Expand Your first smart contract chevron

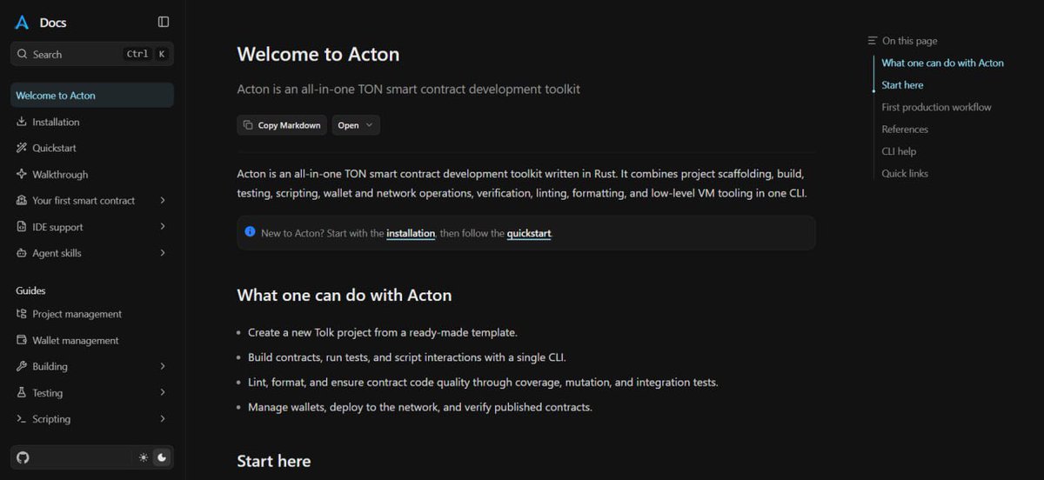[163, 200]
